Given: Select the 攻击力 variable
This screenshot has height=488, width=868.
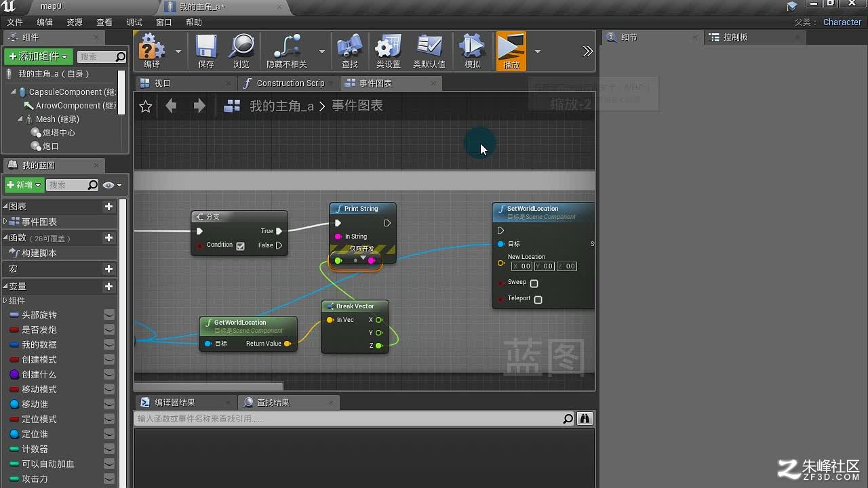Looking at the screenshot, I should point(35,479).
